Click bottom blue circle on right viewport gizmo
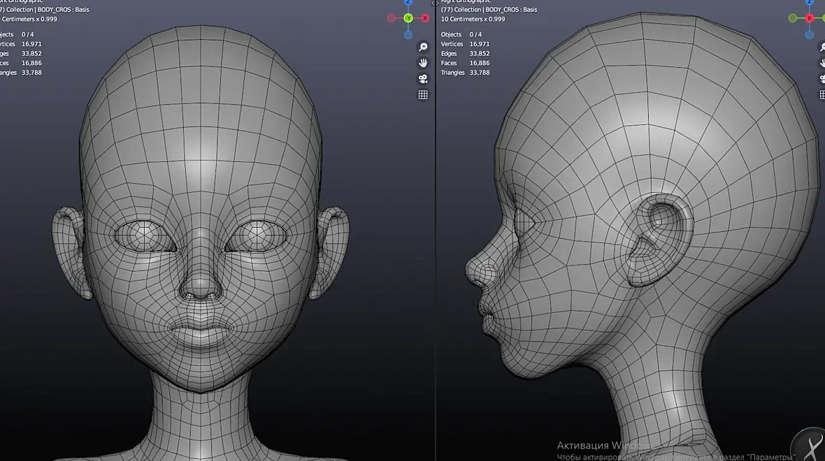 [x=810, y=34]
